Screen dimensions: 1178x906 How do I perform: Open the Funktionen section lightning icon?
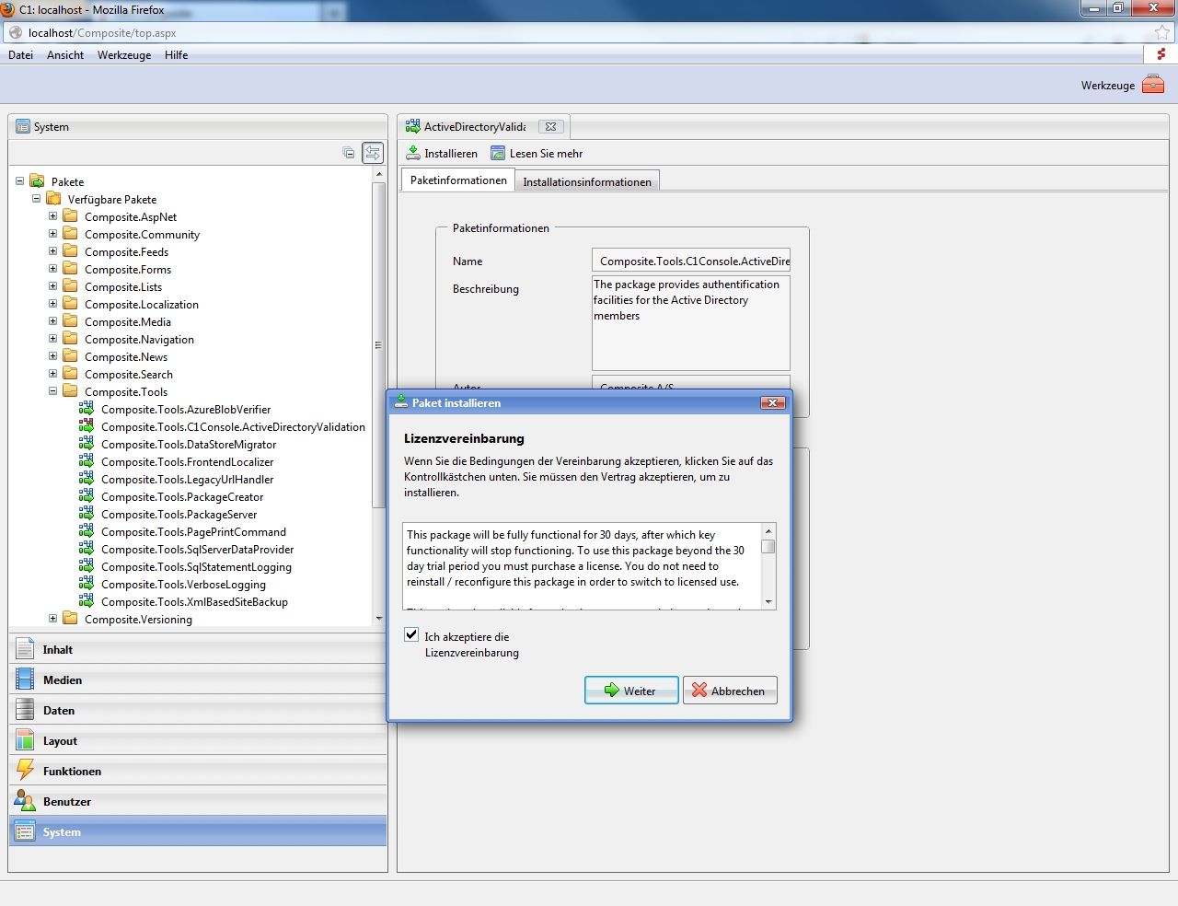(25, 771)
